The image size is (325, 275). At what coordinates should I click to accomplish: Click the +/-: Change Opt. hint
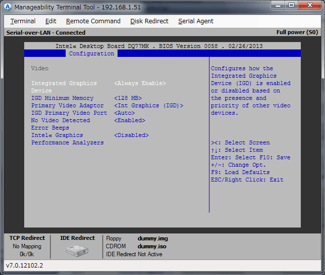(239, 165)
